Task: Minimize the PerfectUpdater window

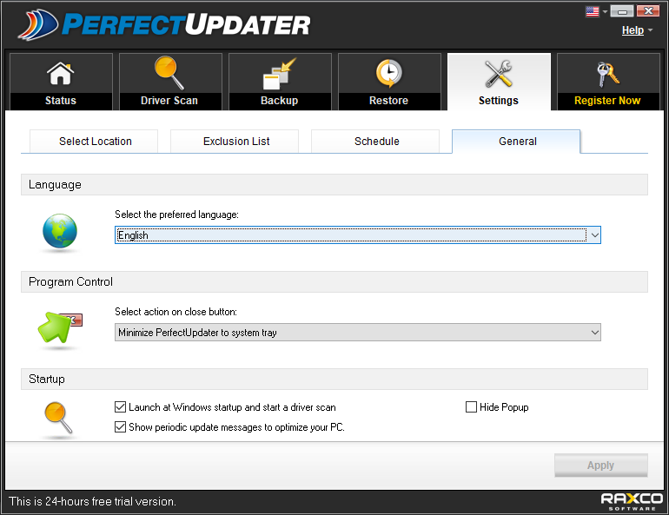Action: [x=621, y=10]
